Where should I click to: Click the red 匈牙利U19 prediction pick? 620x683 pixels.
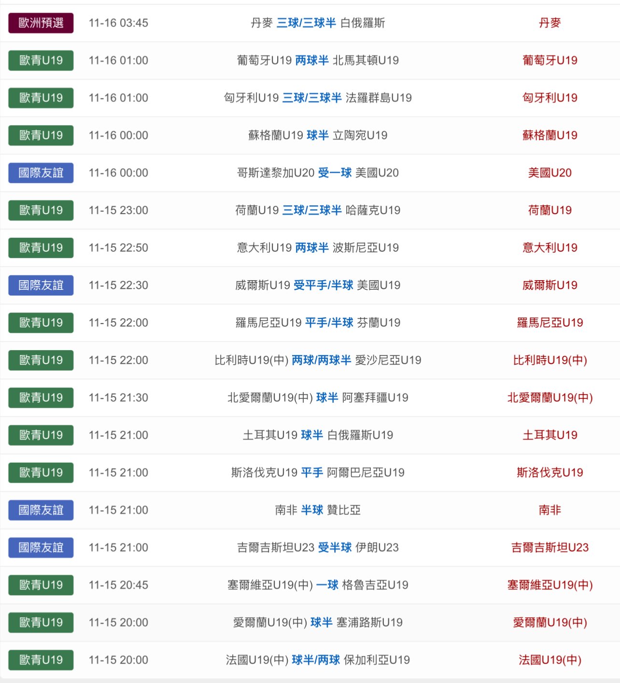(x=550, y=98)
